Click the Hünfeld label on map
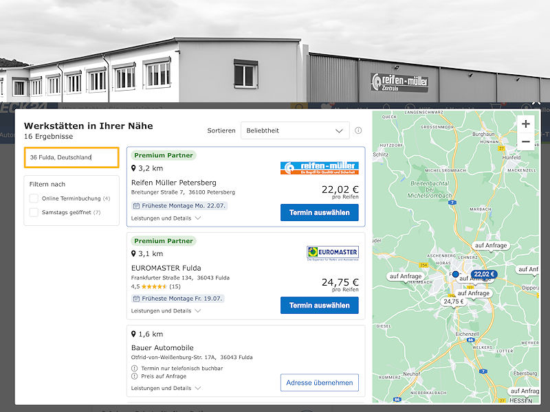550x412 pixels. pos(511,158)
